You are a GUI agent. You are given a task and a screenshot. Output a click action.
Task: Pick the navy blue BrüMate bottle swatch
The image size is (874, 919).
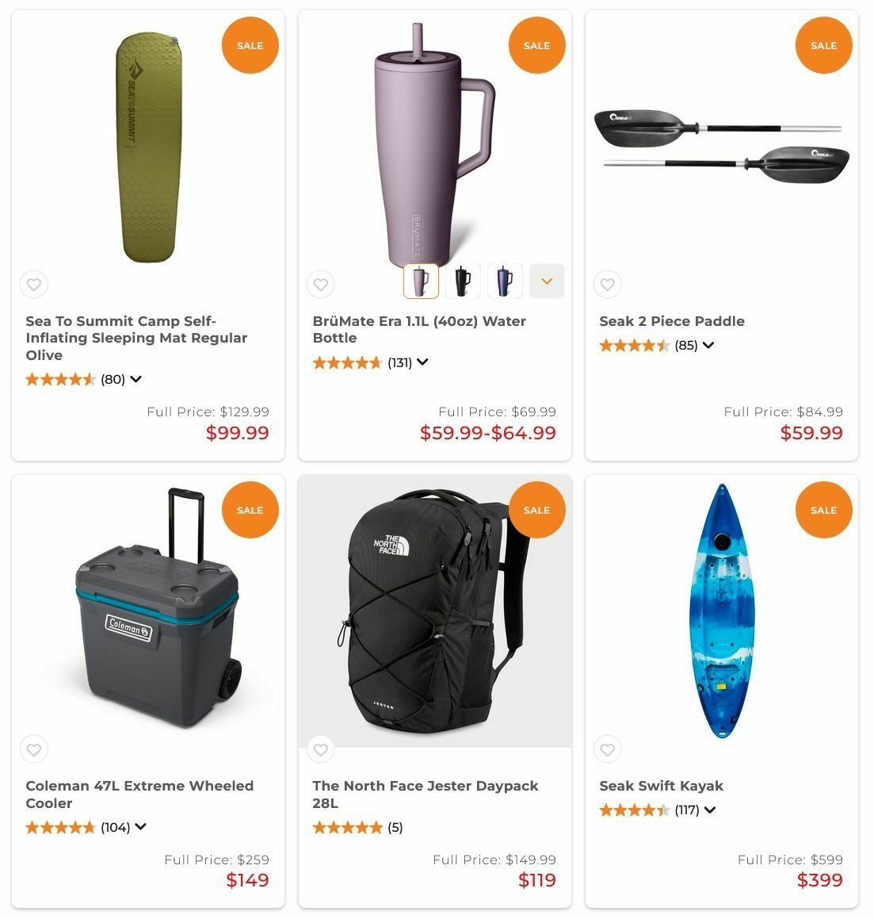(505, 281)
